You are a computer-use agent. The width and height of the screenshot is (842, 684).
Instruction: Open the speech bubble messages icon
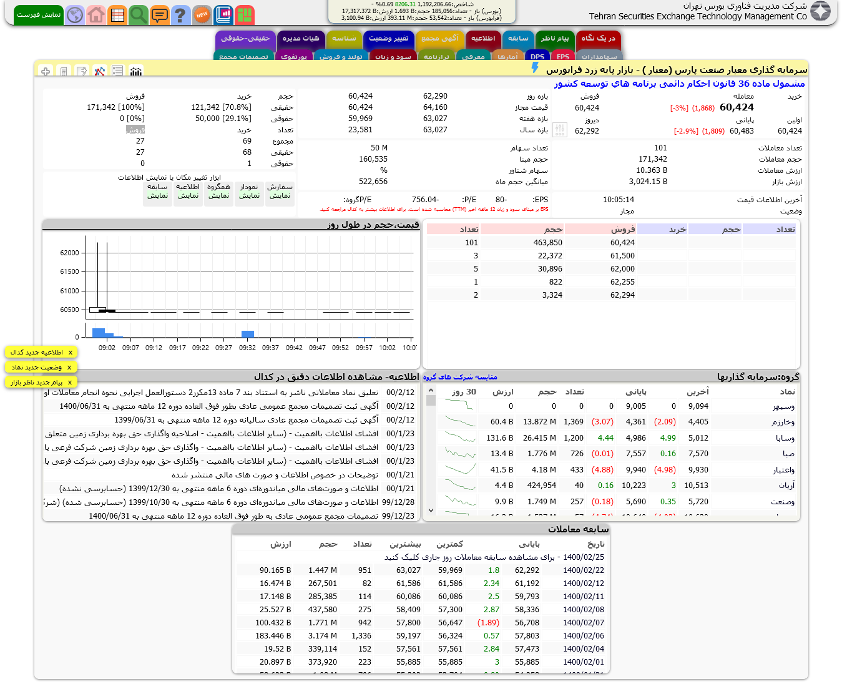click(x=160, y=14)
